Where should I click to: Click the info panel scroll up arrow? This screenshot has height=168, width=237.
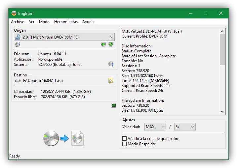coord(222,31)
